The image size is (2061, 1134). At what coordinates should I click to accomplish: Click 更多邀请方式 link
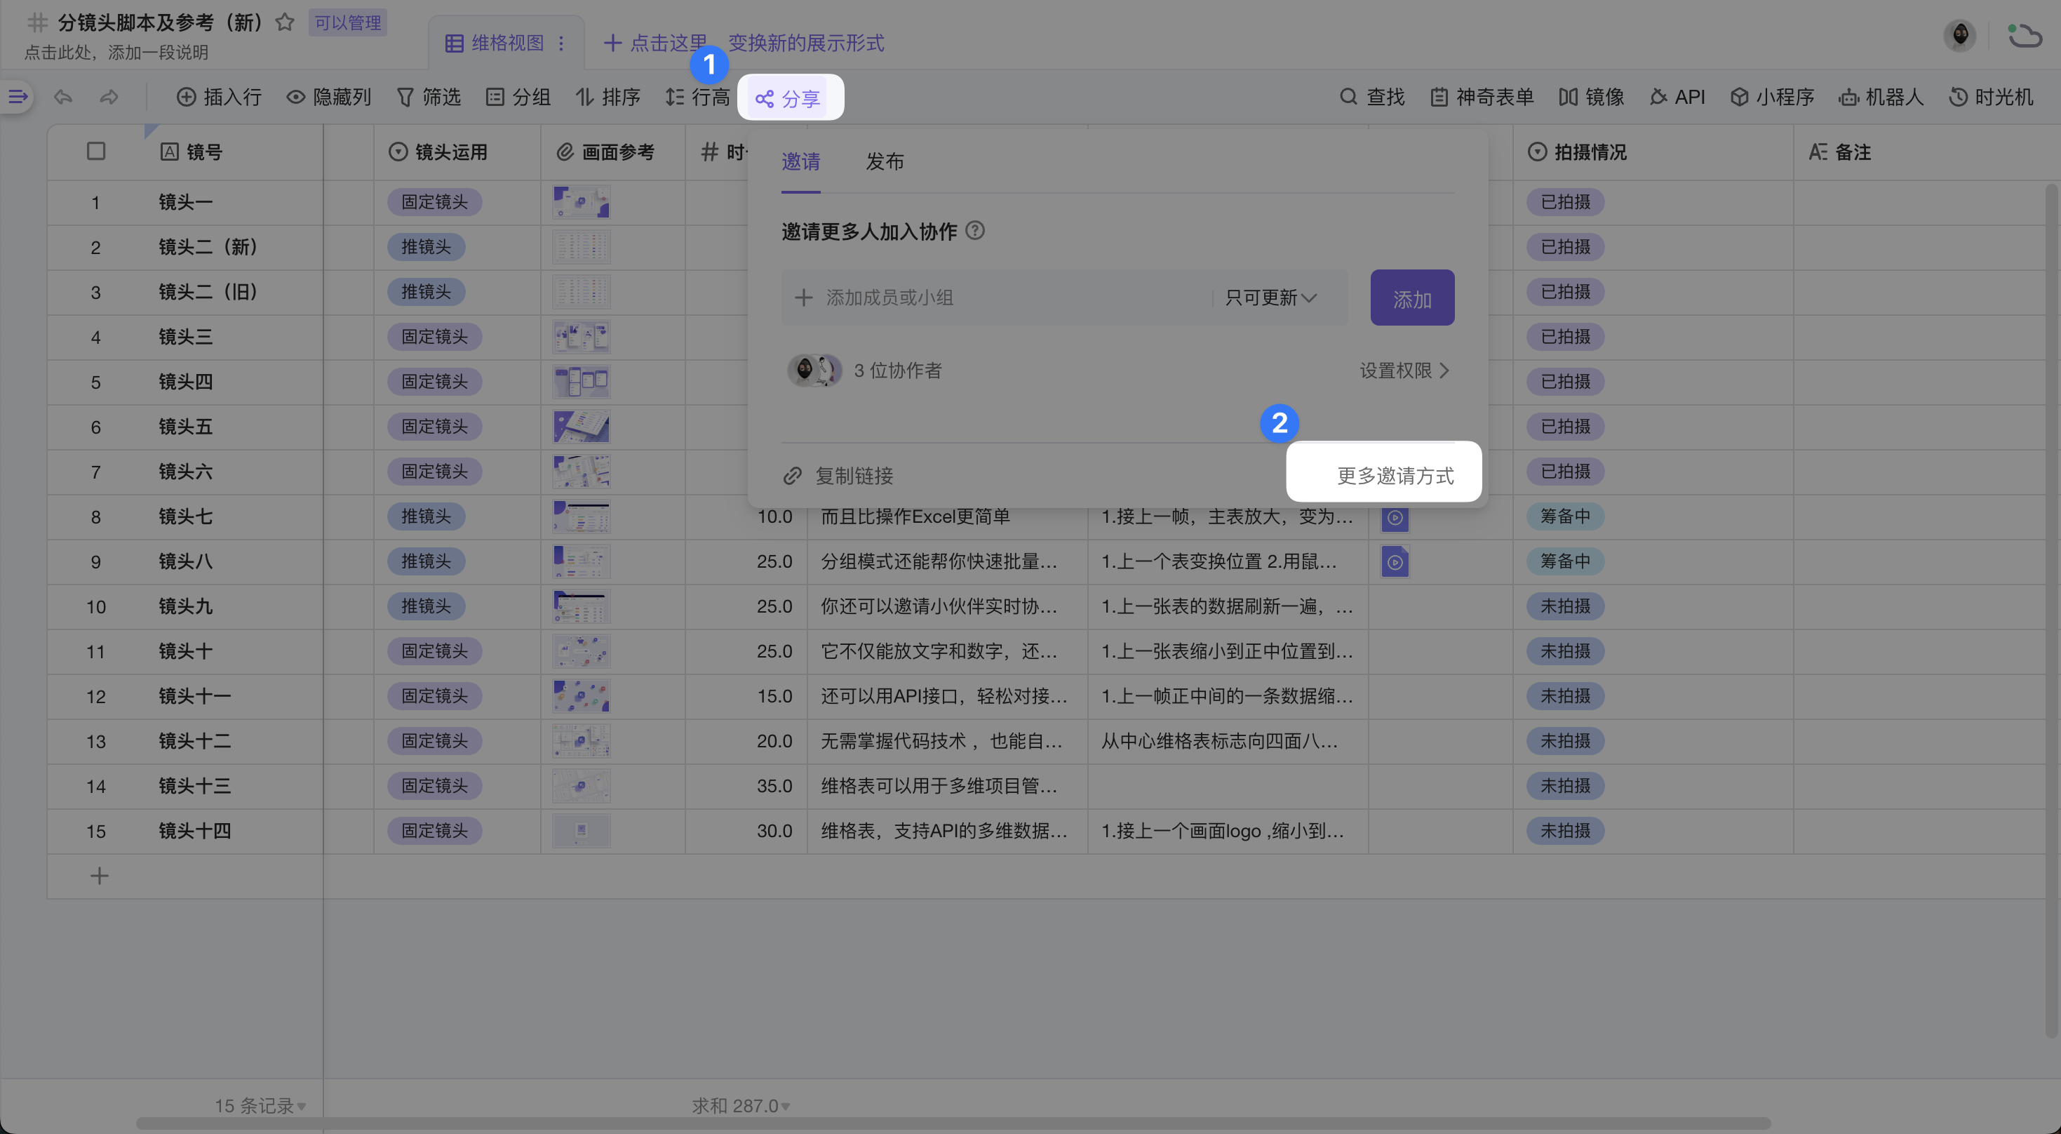(x=1395, y=475)
